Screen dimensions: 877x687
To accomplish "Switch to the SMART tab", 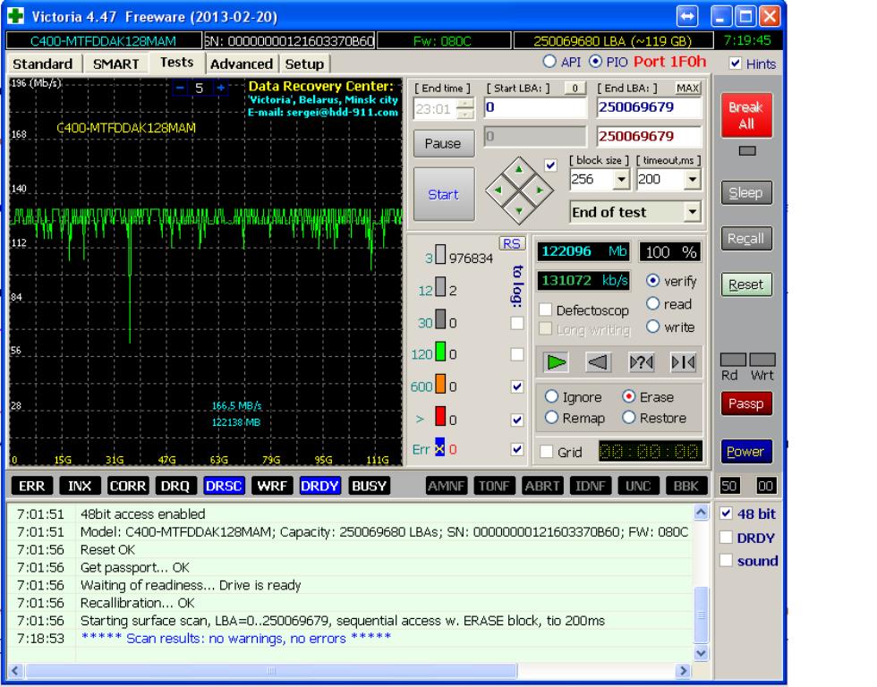I will (x=116, y=64).
